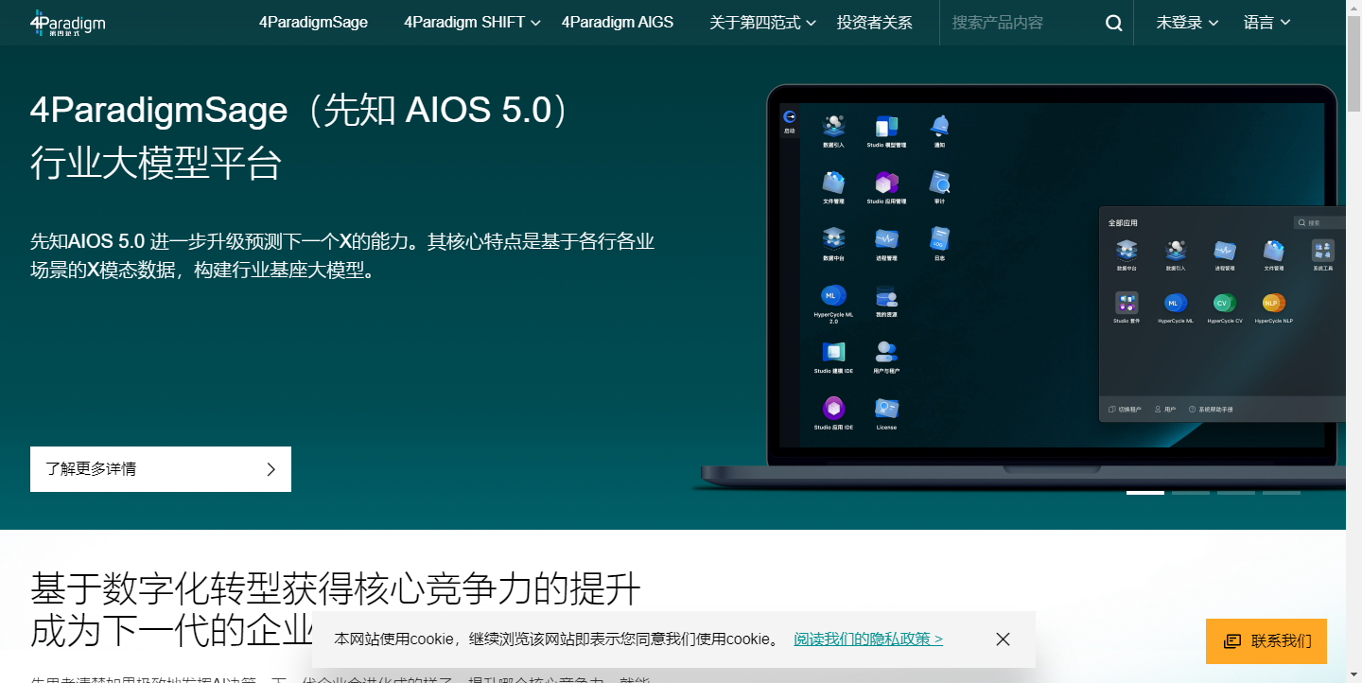Close the cookie notice with X
Image resolution: width=1362 pixels, height=683 pixels.
pyautogui.click(x=1004, y=639)
